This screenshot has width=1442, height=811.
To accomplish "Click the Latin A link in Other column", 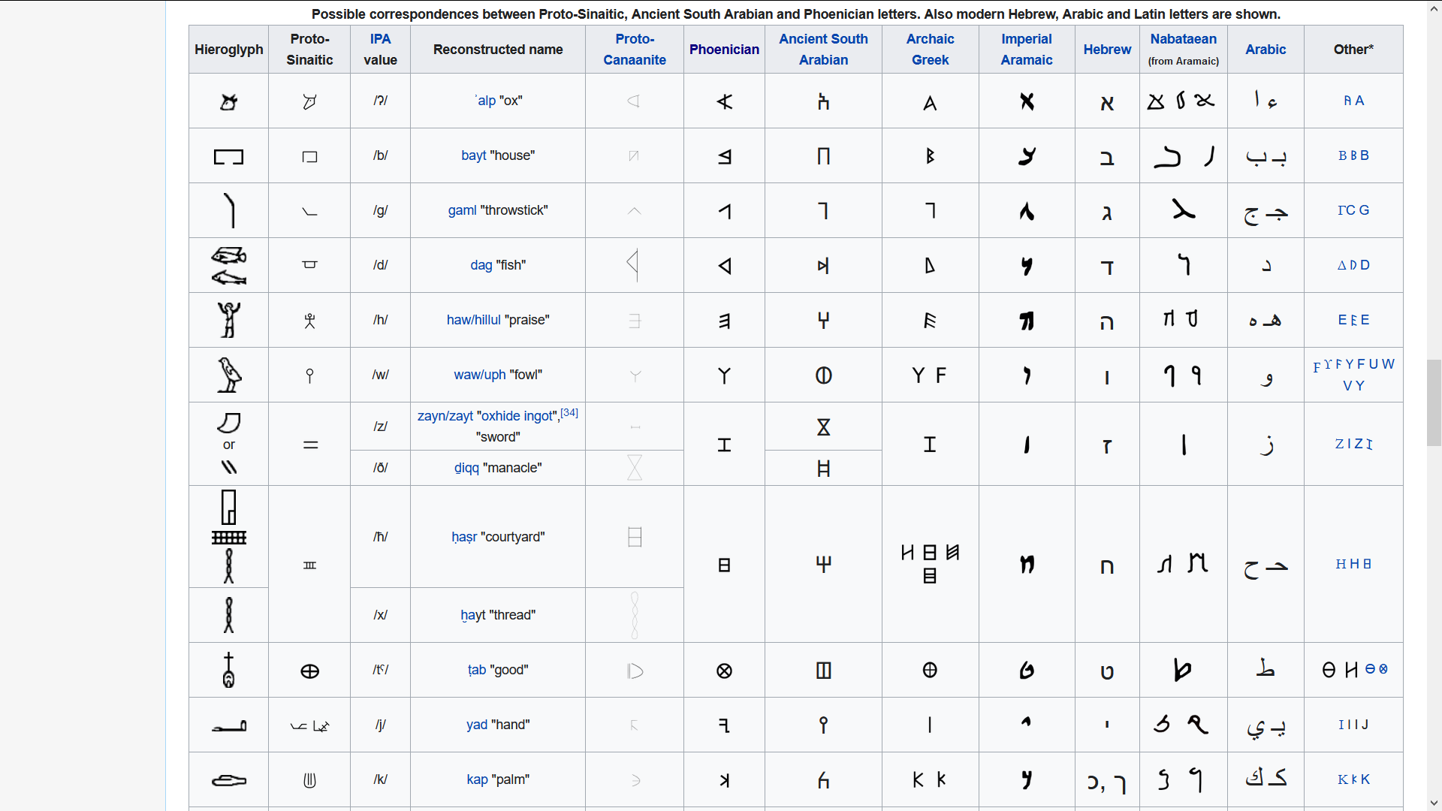I will click(x=1359, y=101).
